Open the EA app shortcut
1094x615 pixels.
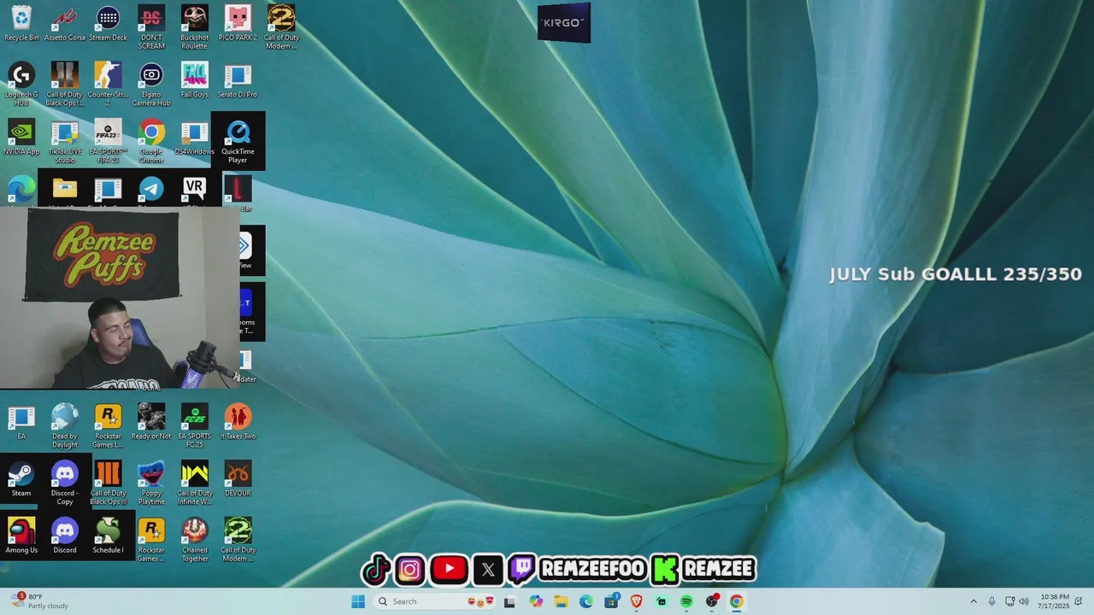point(21,422)
